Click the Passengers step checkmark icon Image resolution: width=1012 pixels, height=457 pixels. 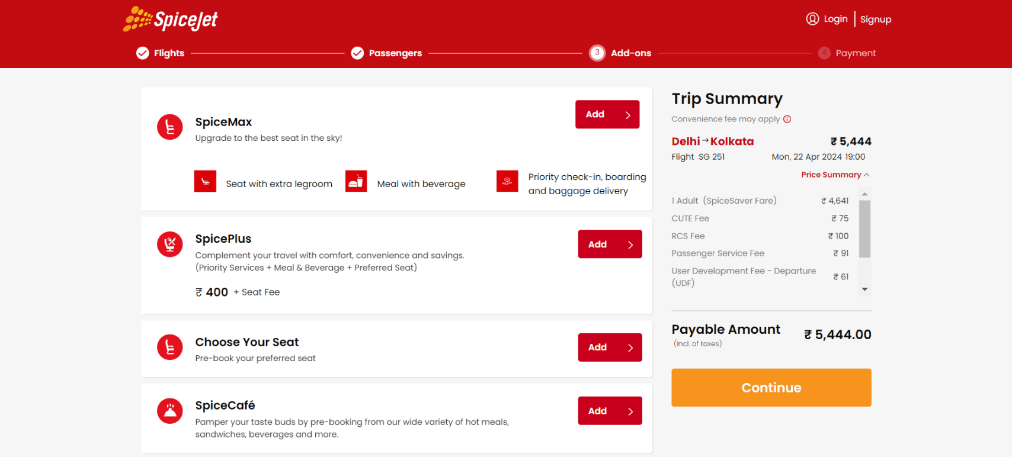pos(357,53)
